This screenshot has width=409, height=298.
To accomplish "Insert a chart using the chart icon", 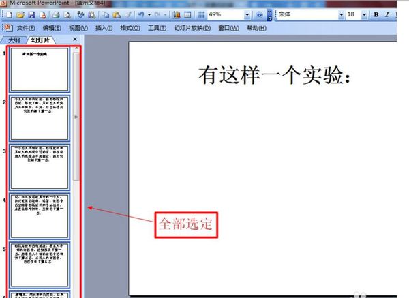I will pos(177,14).
